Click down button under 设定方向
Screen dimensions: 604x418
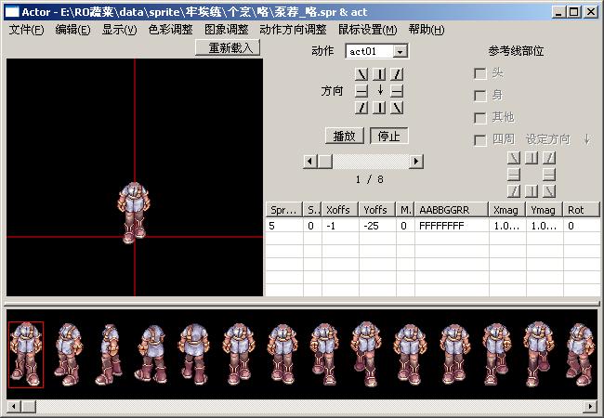(x=532, y=191)
